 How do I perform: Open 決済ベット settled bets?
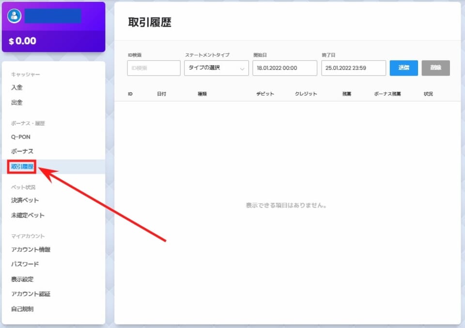point(25,200)
